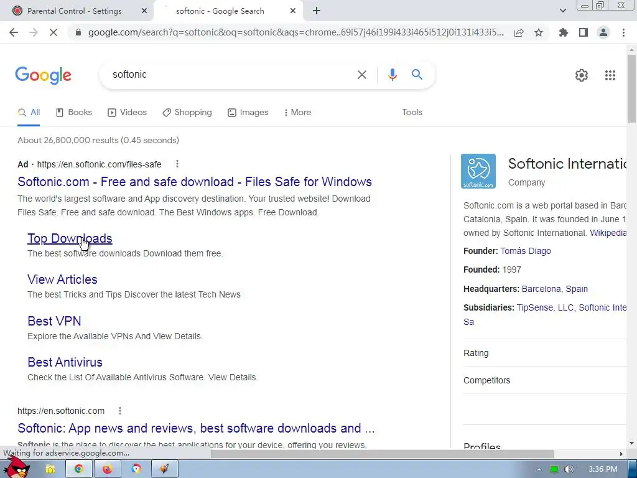
Task: Open the Chrome profile avatar
Action: [x=603, y=32]
